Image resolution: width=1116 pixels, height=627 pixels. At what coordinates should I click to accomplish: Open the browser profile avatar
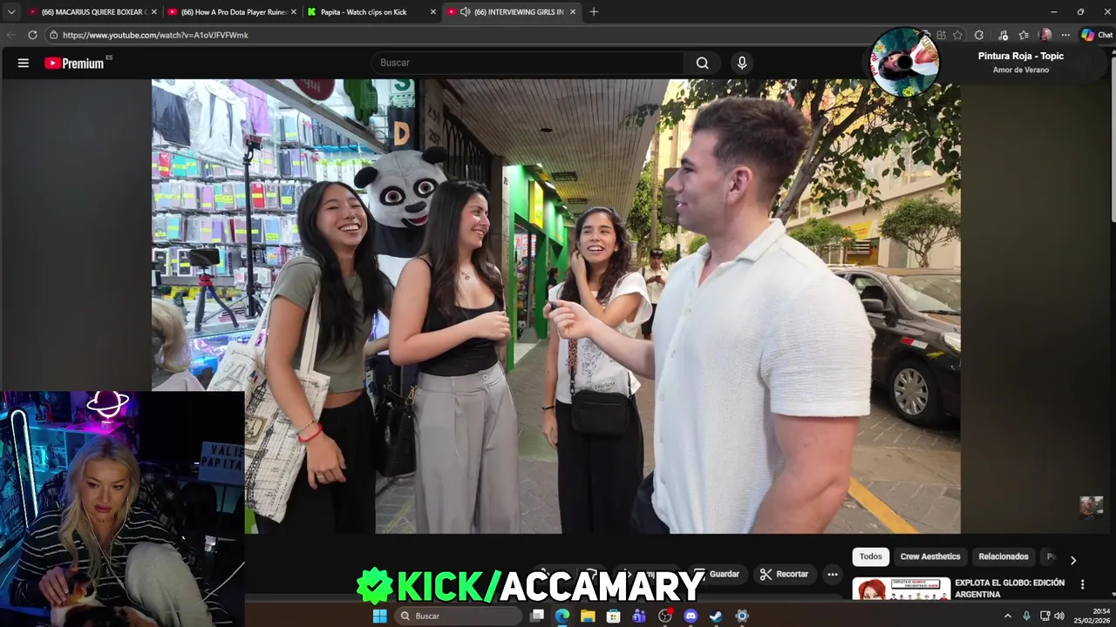click(1045, 35)
